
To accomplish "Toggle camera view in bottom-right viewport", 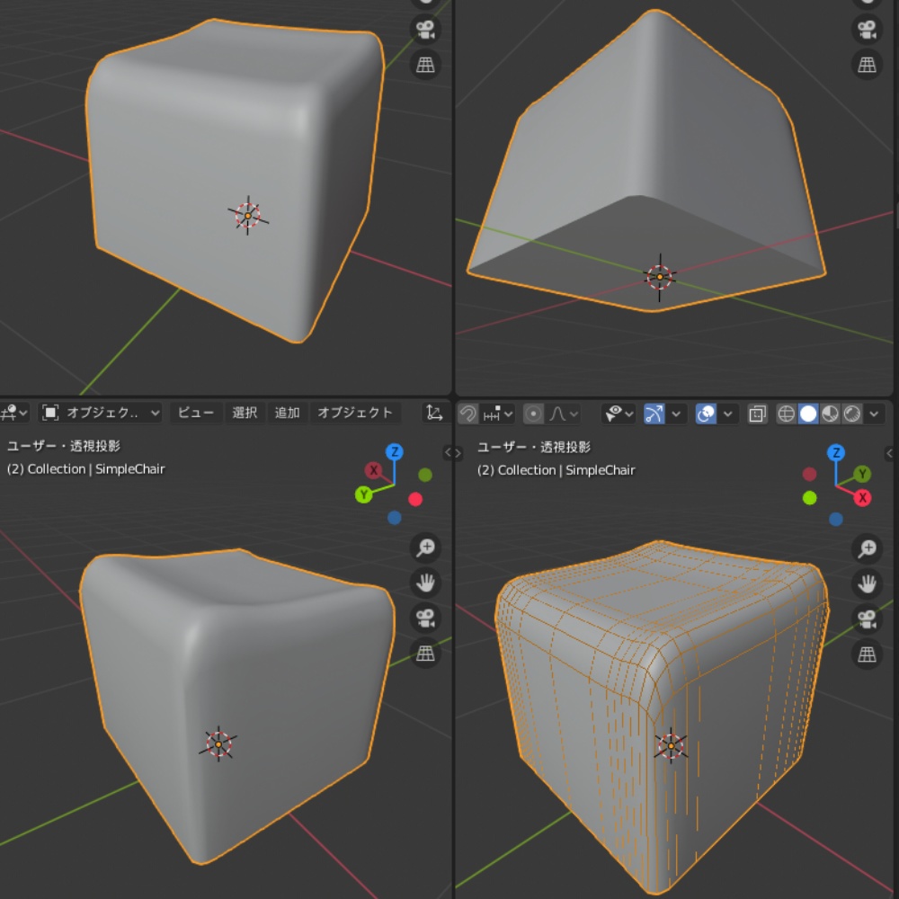I will [x=867, y=619].
